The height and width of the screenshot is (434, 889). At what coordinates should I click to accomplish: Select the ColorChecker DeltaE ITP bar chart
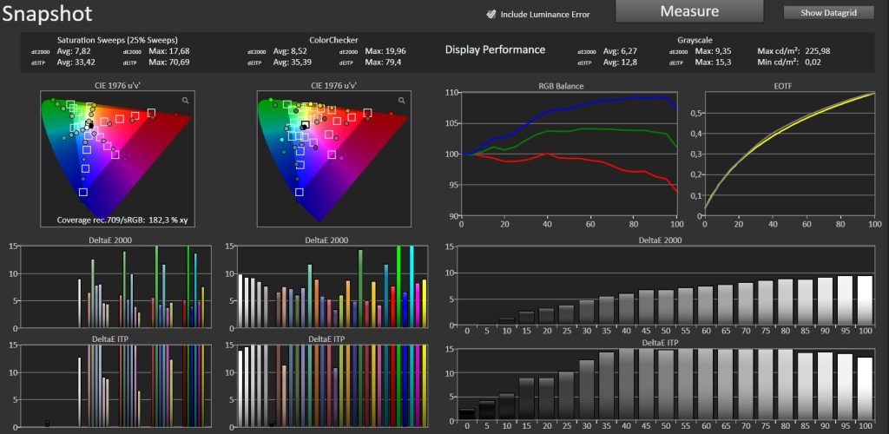[x=333, y=386]
